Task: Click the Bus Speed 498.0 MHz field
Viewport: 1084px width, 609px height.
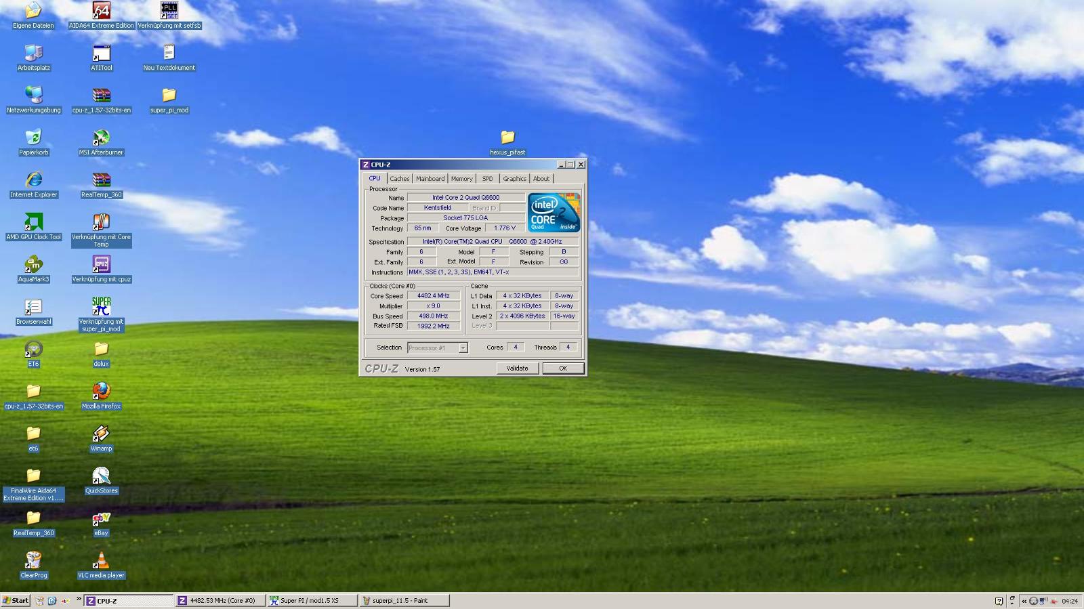Action: 434,316
